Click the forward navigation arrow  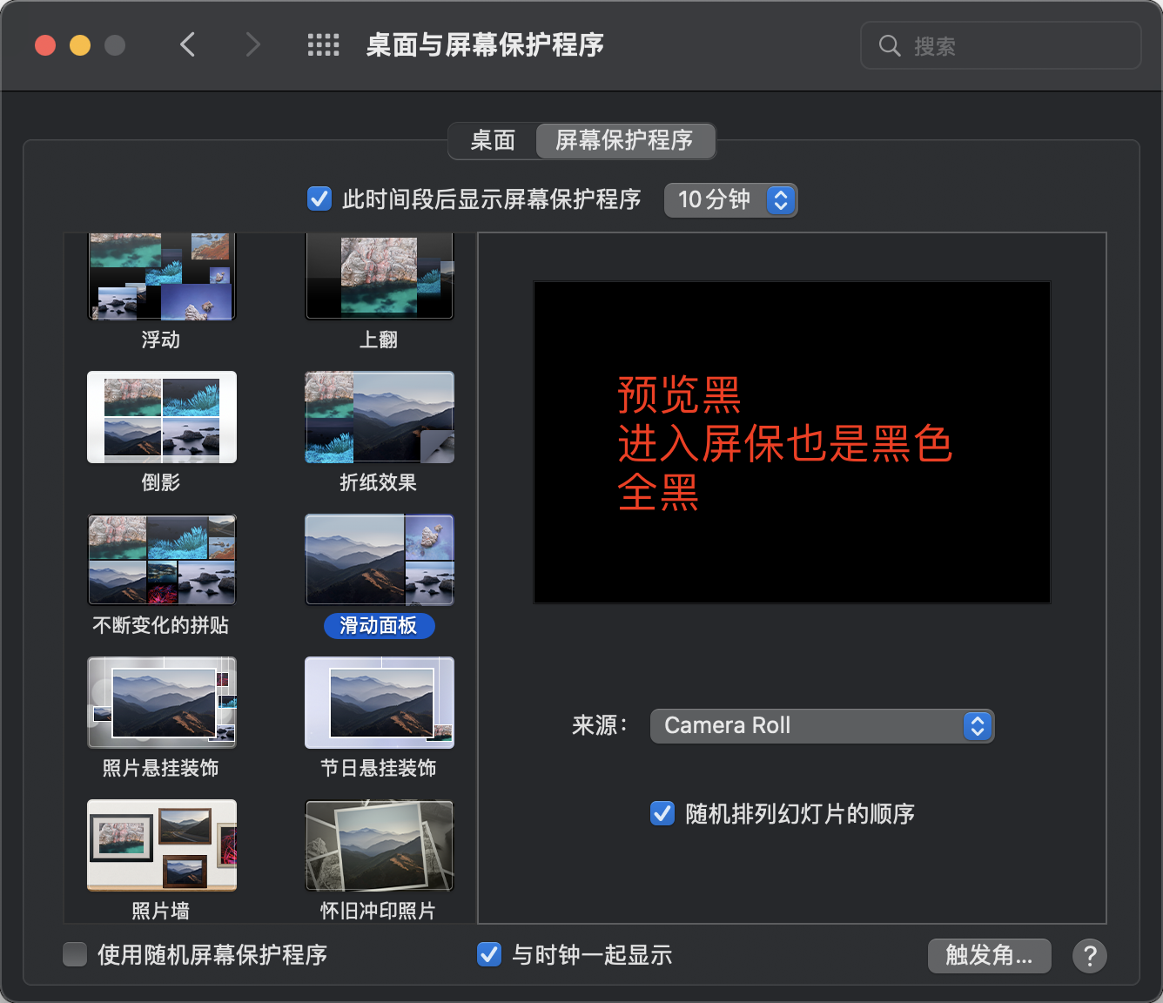click(252, 44)
